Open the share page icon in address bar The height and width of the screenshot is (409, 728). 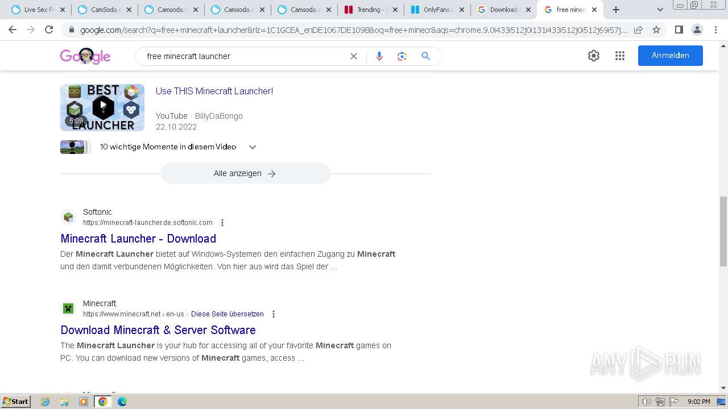coord(638,30)
